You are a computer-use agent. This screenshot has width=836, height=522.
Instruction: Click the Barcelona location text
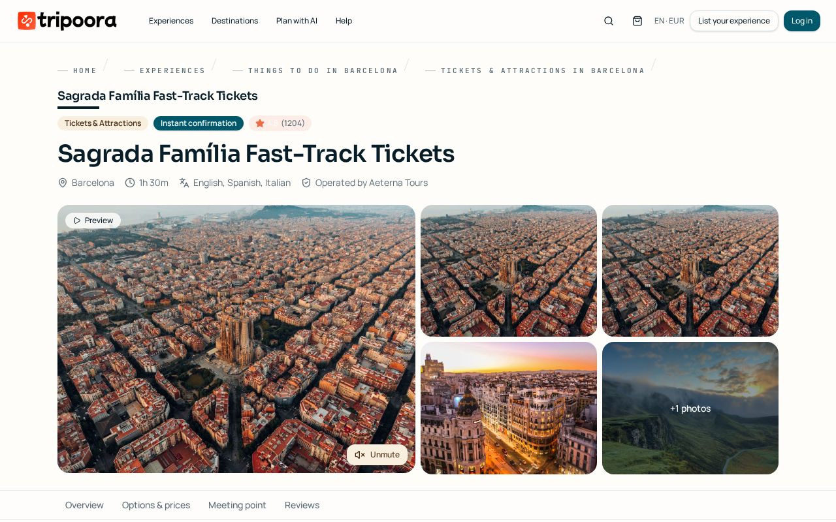click(x=93, y=183)
